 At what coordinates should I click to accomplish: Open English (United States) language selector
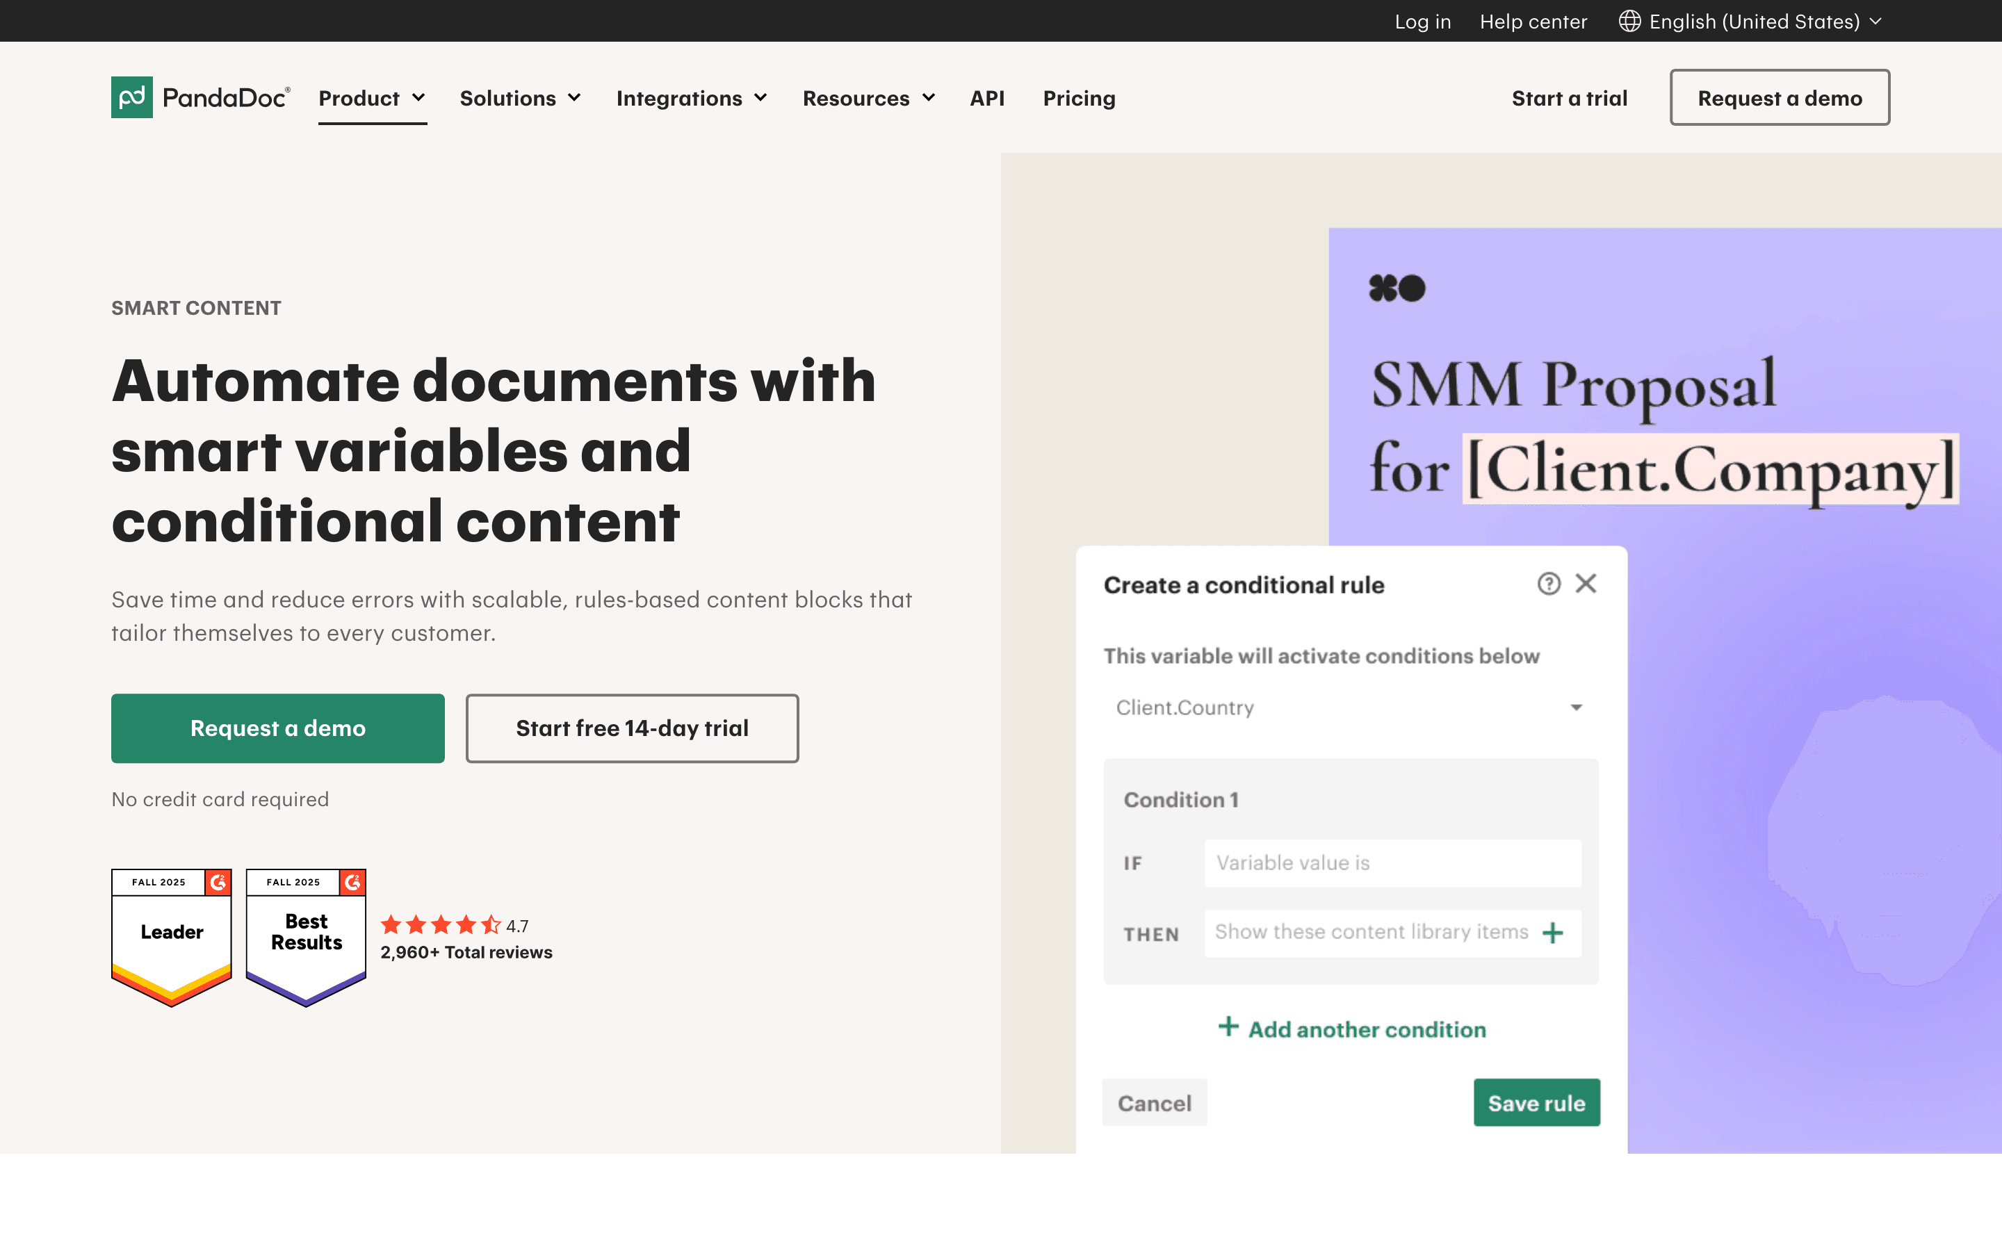click(x=1750, y=22)
